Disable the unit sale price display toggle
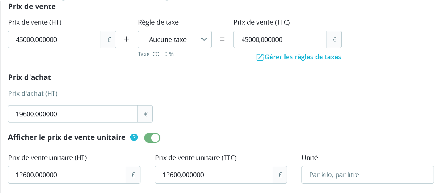Viewport: 443px width, 193px height. click(x=152, y=138)
